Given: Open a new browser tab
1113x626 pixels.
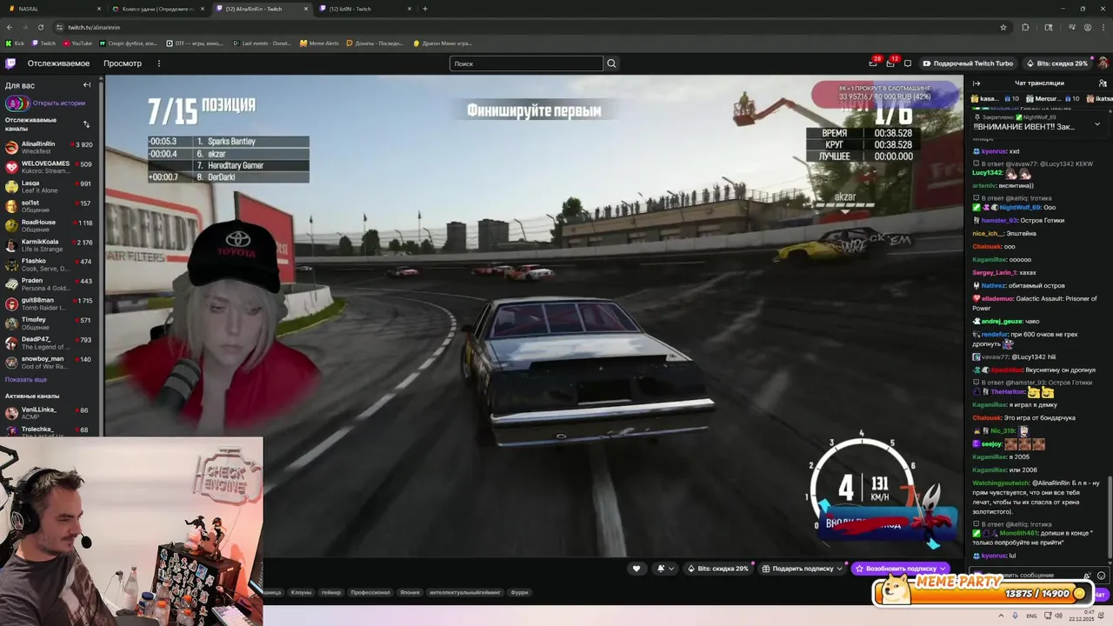Looking at the screenshot, I should 425,9.
